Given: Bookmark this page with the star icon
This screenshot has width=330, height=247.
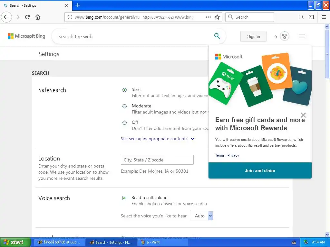Looking at the screenshot, I should [217, 17].
